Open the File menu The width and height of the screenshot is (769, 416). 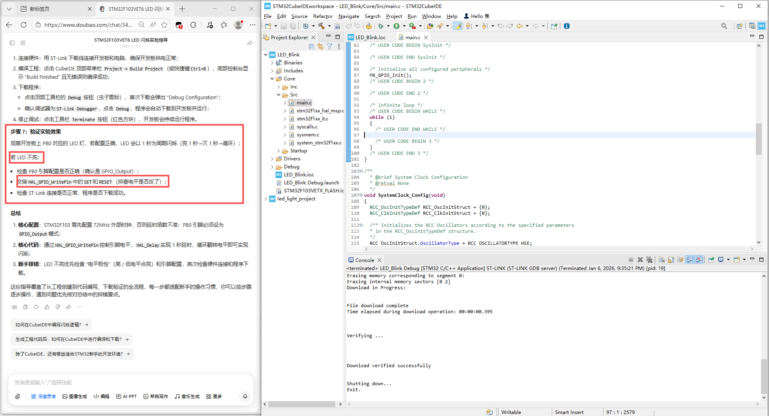[x=268, y=16]
